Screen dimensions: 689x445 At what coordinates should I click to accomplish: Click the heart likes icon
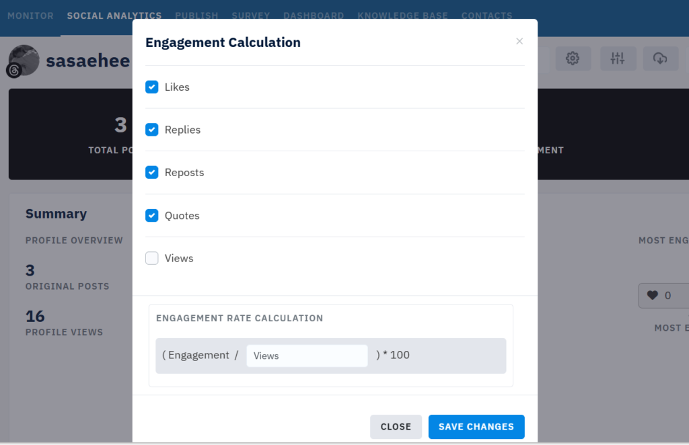(x=652, y=295)
